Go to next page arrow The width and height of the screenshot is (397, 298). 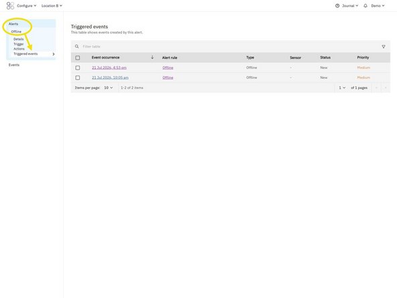click(386, 88)
